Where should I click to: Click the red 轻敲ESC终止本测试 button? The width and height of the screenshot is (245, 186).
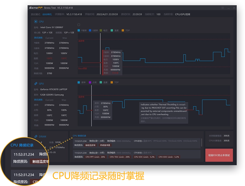tap(219, 155)
